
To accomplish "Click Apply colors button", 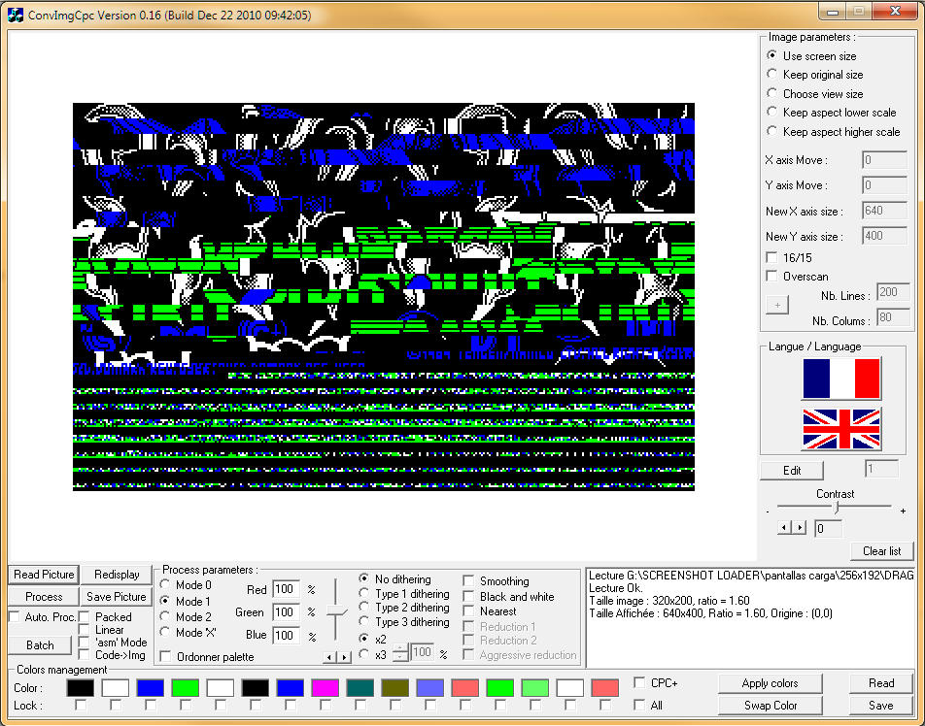I will click(x=770, y=683).
